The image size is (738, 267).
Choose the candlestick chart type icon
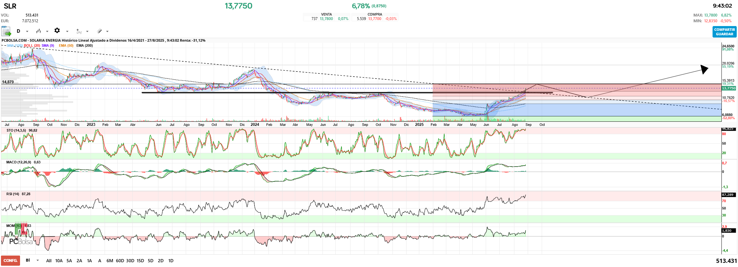click(x=38, y=31)
